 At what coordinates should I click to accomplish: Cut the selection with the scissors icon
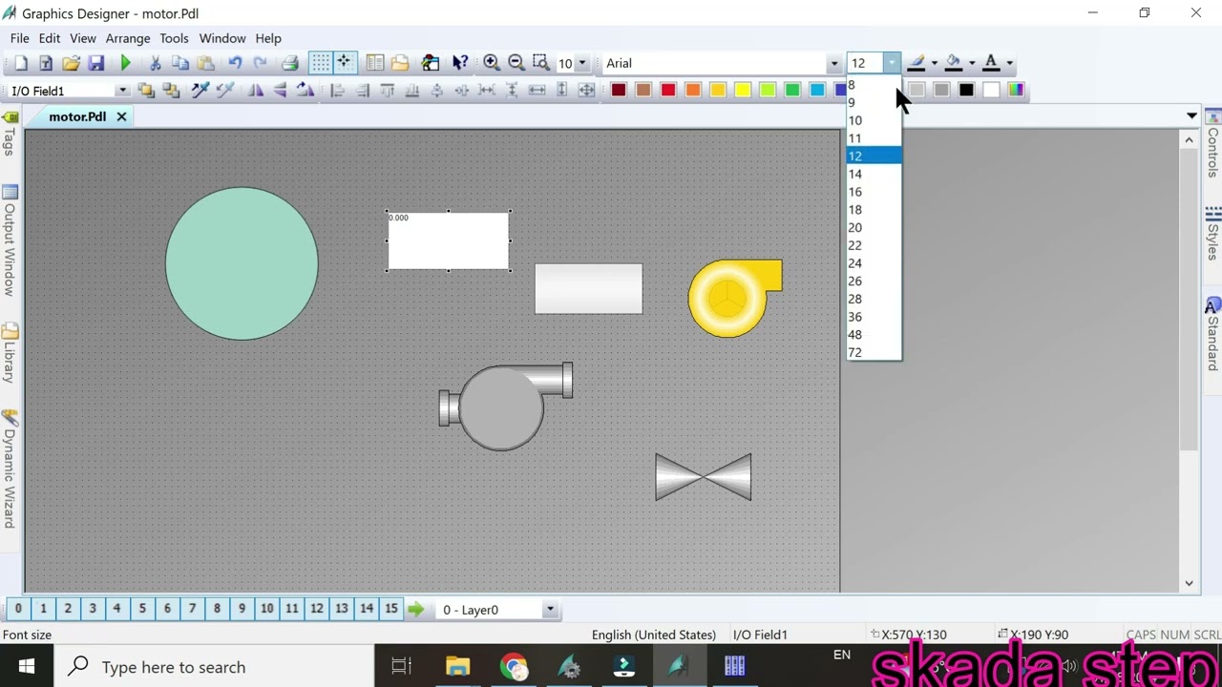tap(155, 63)
